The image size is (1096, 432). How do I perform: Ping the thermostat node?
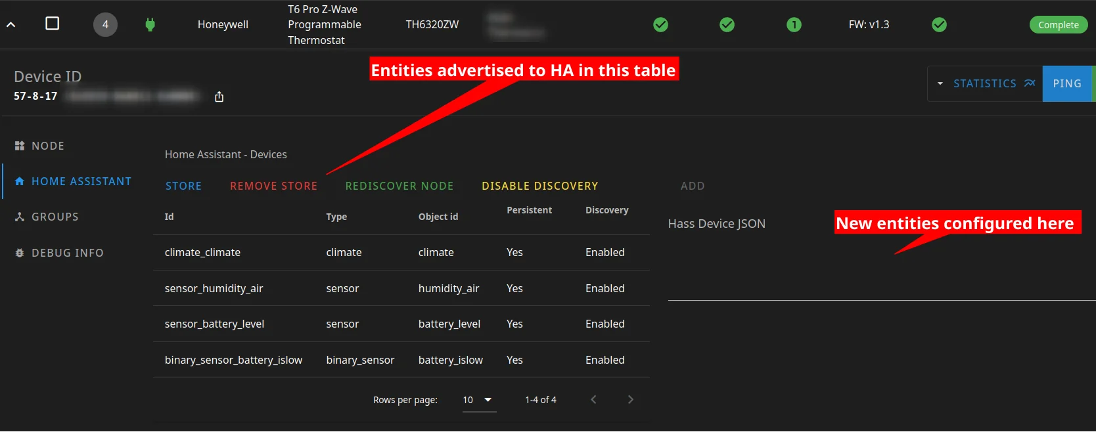[x=1066, y=84]
